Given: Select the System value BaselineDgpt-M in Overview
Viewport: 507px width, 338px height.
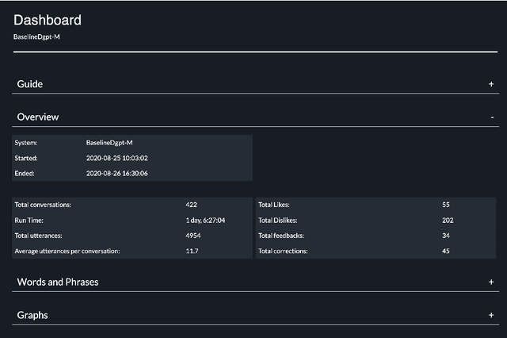Looking at the screenshot, I should click(x=109, y=143).
